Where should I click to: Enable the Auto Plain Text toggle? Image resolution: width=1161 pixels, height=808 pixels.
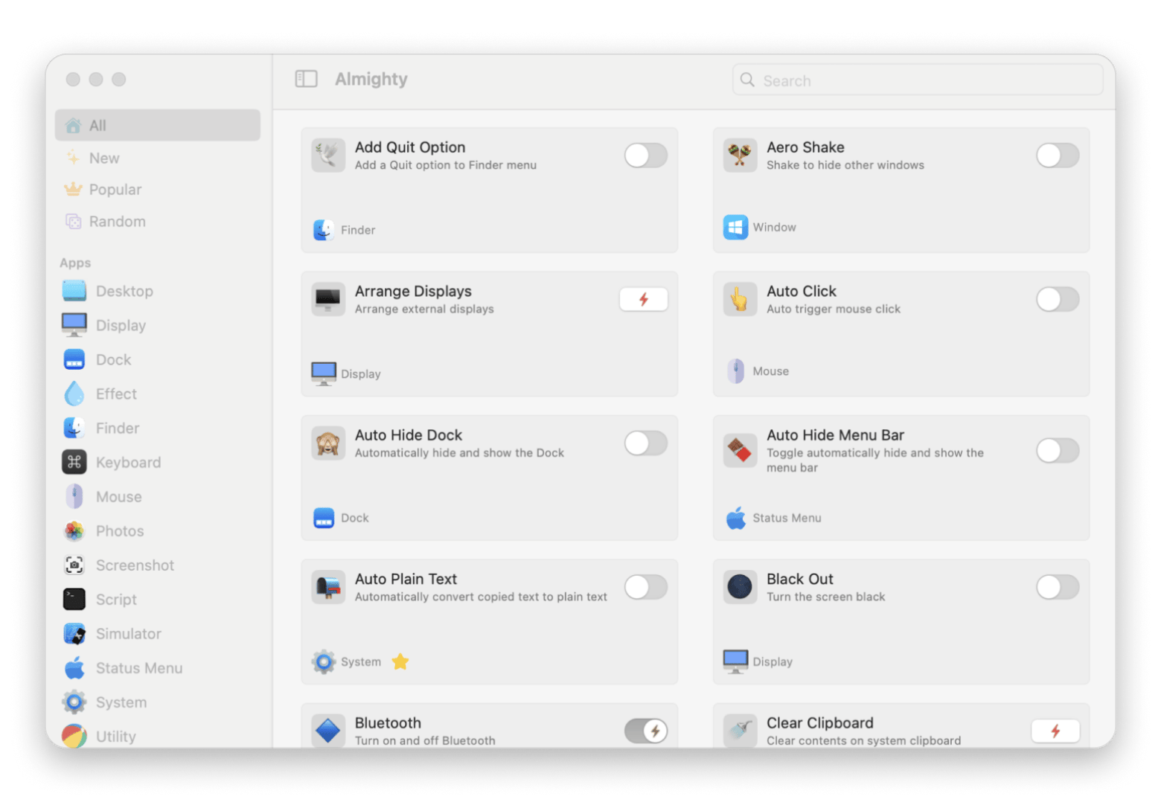(645, 587)
